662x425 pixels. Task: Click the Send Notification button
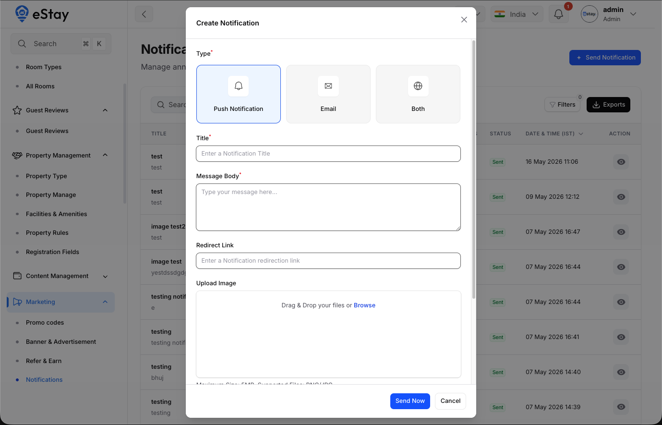605,58
